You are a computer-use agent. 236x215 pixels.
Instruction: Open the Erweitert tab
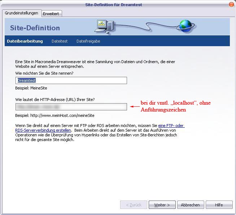[52, 14]
